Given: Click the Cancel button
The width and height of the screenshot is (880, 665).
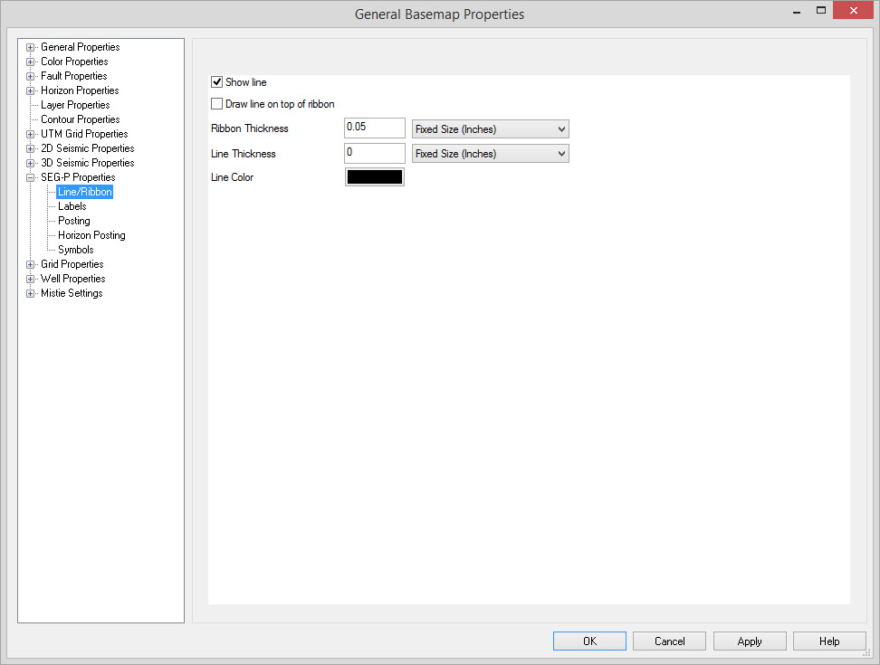Looking at the screenshot, I should (669, 641).
